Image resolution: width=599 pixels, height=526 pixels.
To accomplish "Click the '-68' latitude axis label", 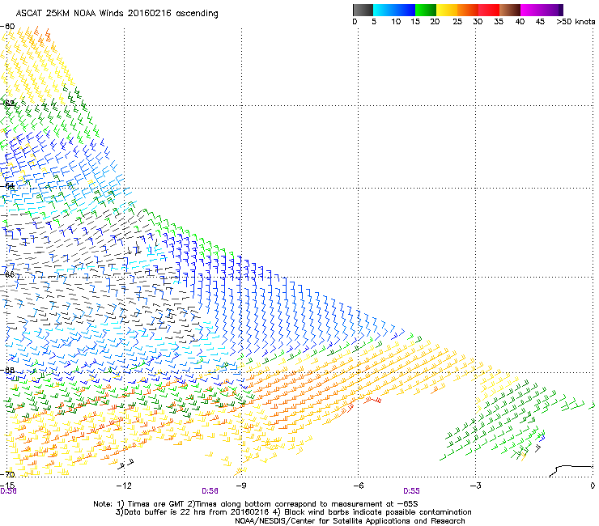I will pyautogui.click(x=7, y=371).
